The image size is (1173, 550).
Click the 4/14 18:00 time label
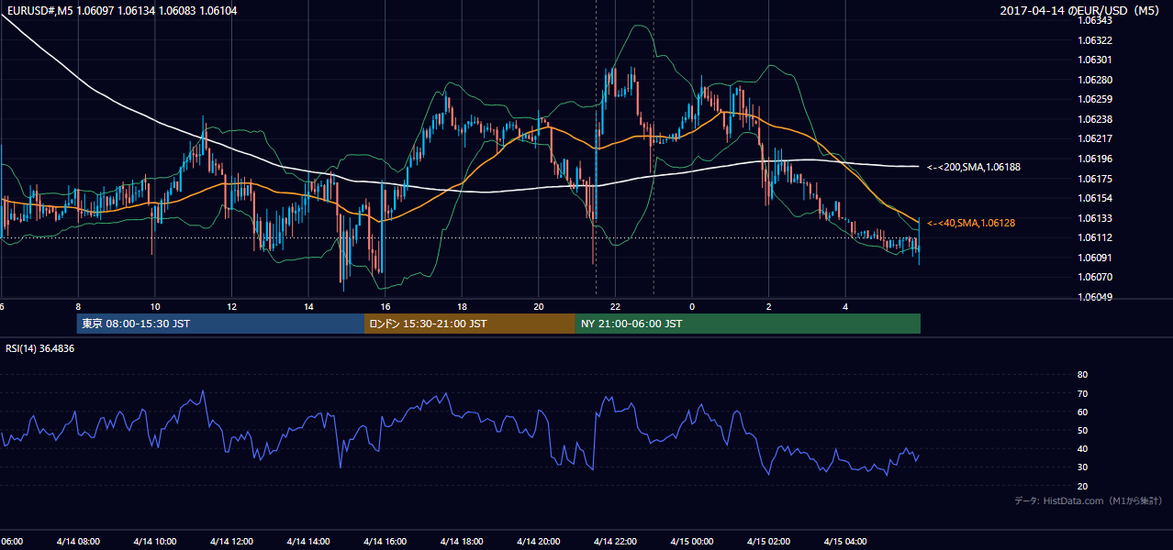pyautogui.click(x=462, y=541)
